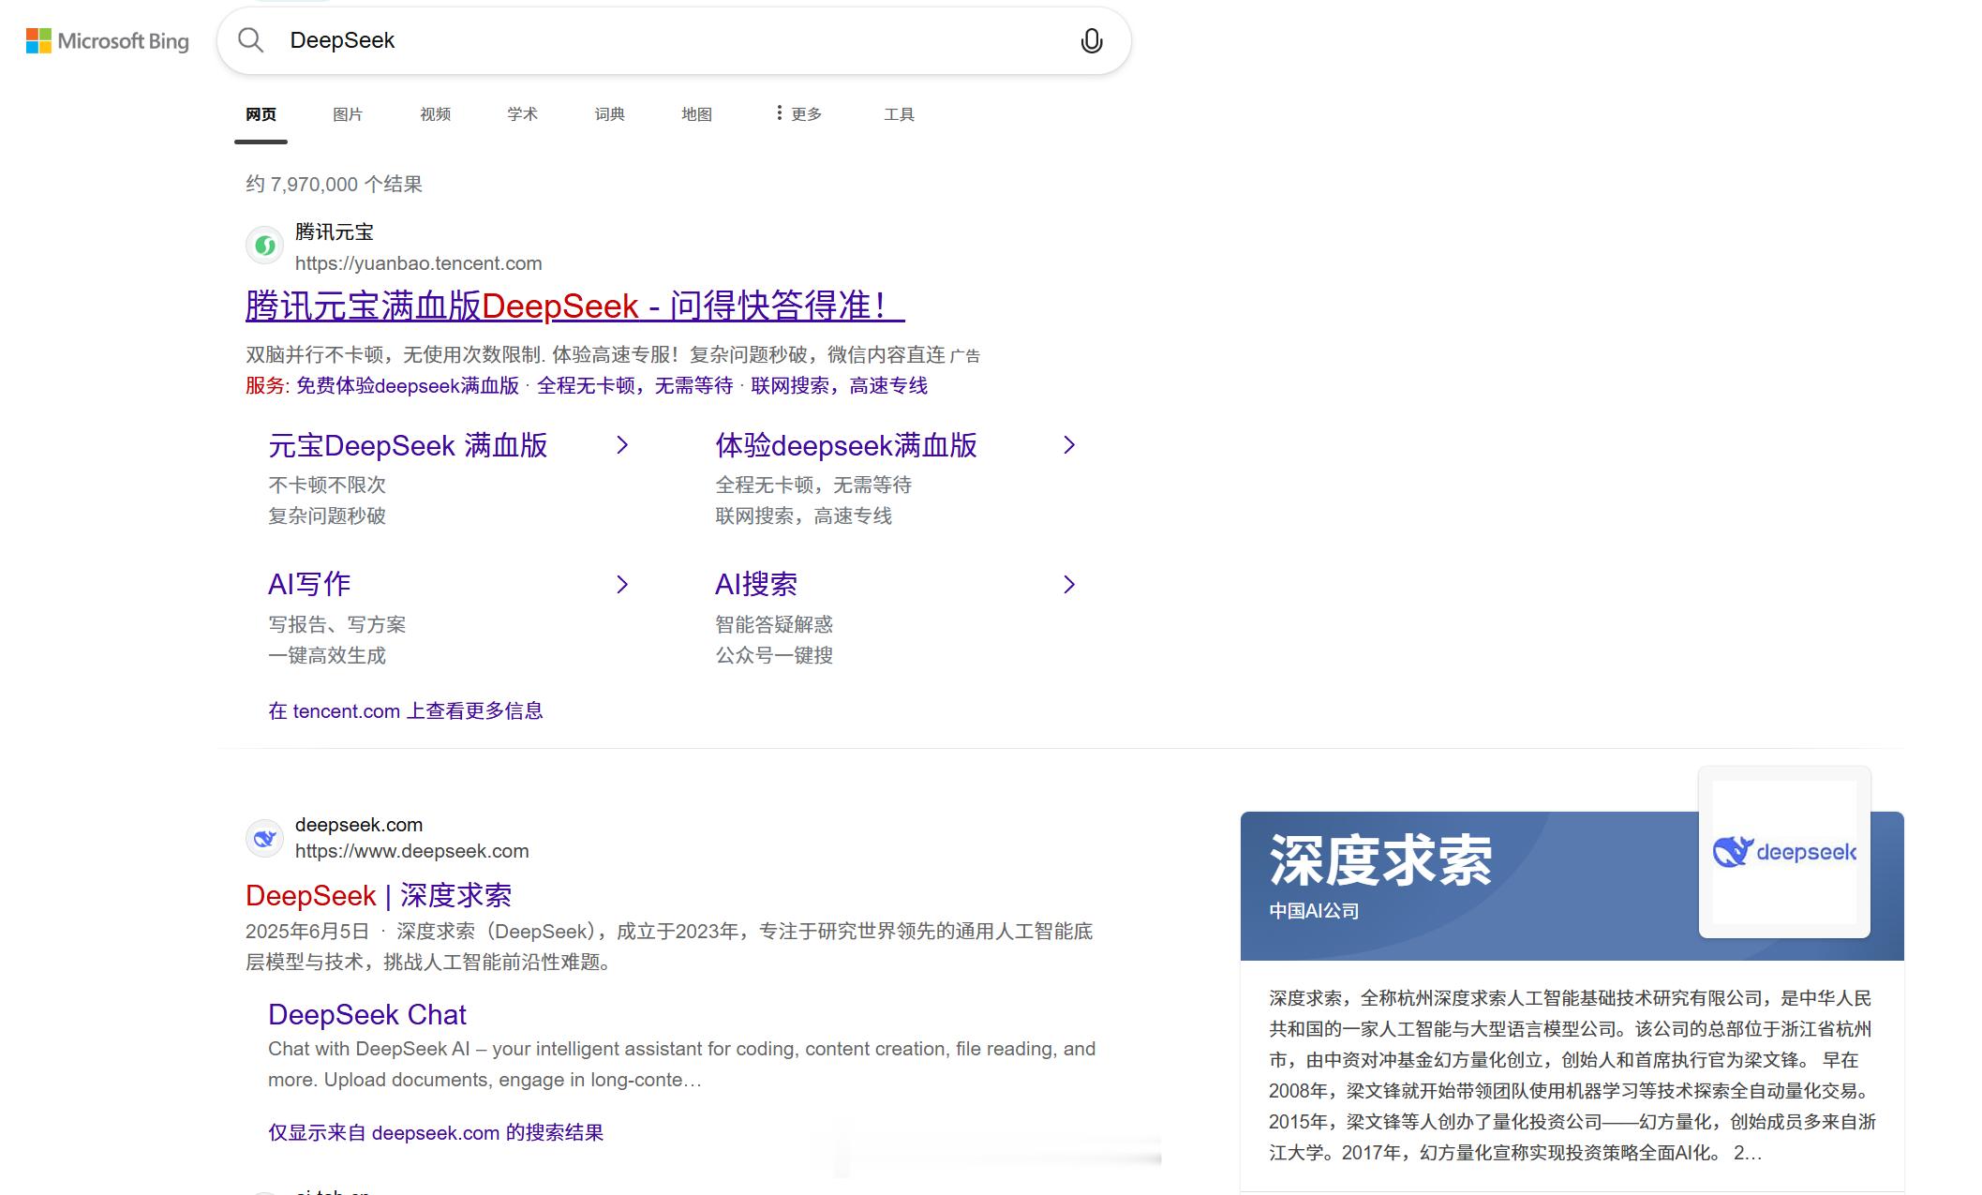The image size is (1982, 1195).
Task: Start voice search with microphone icon
Action: tap(1092, 41)
